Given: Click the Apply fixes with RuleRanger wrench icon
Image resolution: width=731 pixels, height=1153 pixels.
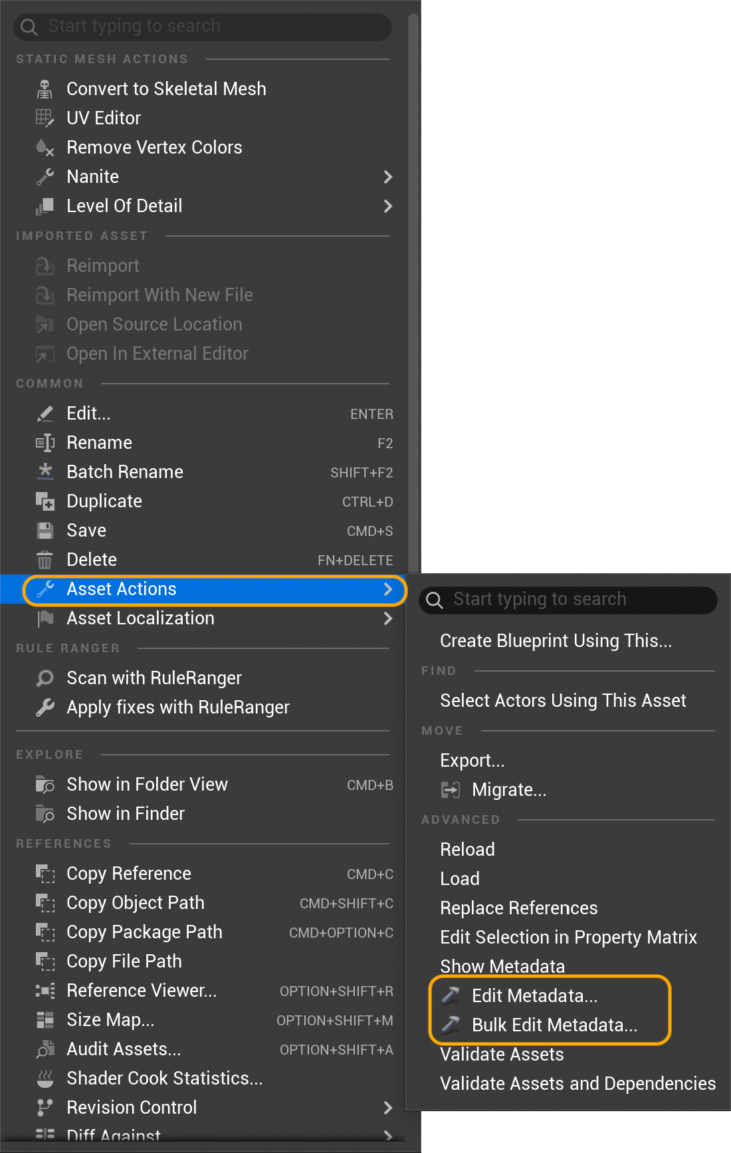Looking at the screenshot, I should (x=45, y=707).
